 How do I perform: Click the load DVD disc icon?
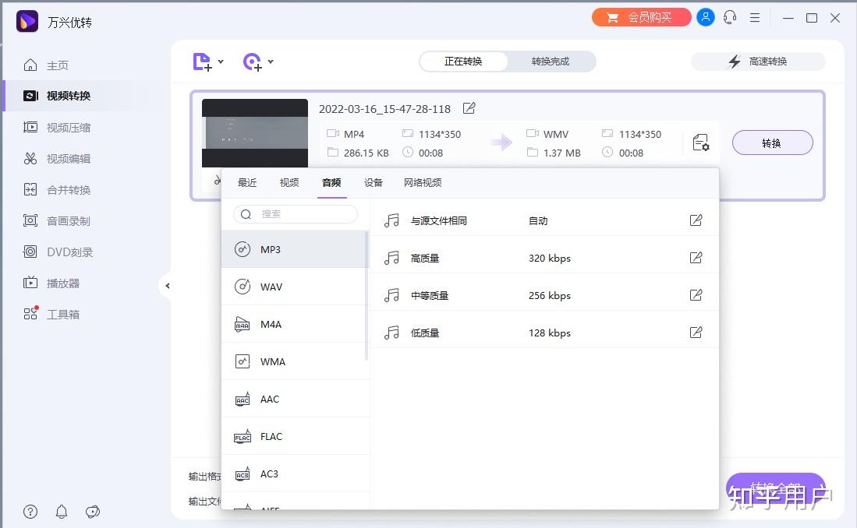253,62
